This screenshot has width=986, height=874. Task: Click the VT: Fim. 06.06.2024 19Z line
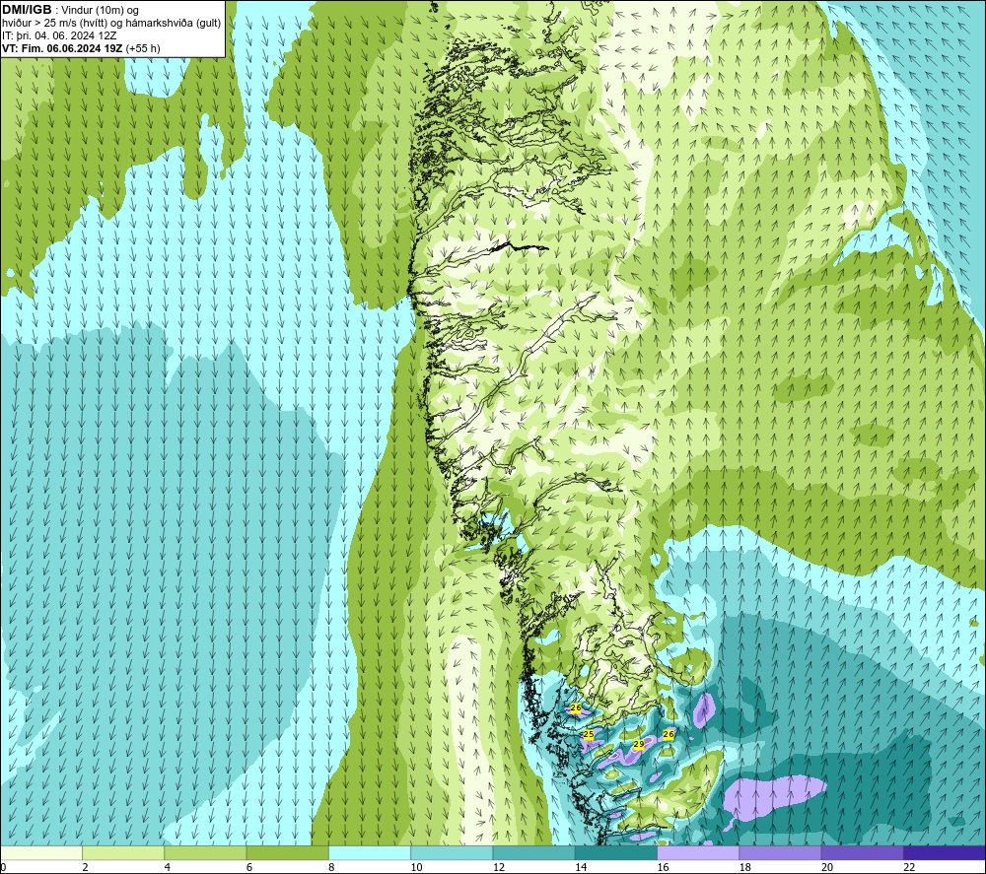(63, 48)
